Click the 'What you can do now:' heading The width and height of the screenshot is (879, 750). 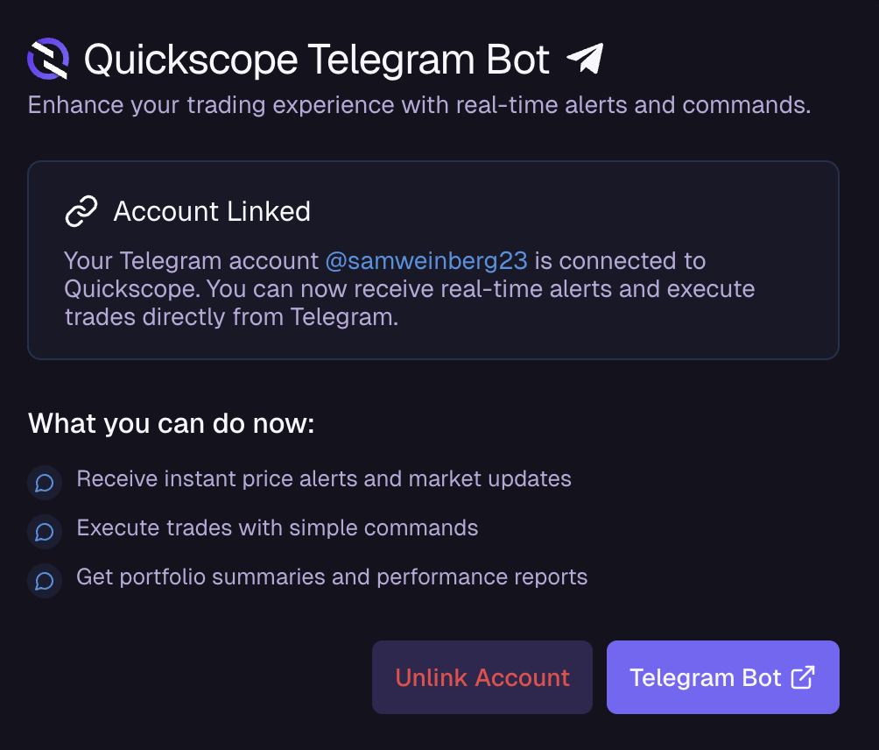click(171, 424)
